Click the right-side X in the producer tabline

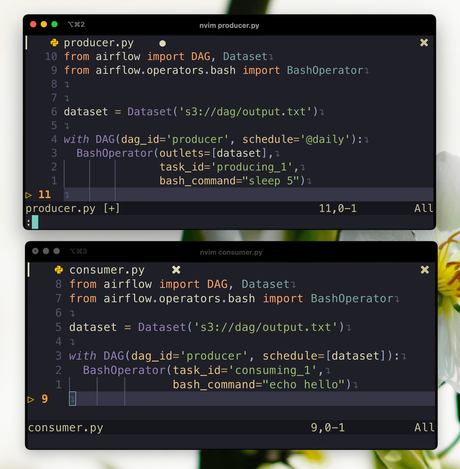424,42
